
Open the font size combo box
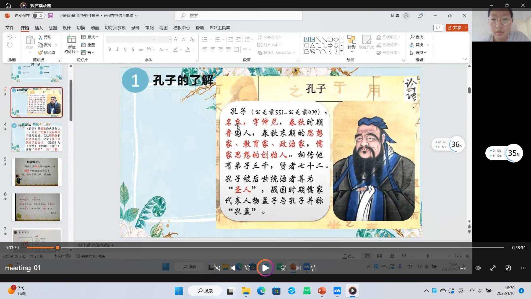[x=164, y=40]
